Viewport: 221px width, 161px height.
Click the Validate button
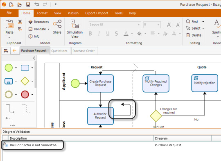(x=37, y=29)
